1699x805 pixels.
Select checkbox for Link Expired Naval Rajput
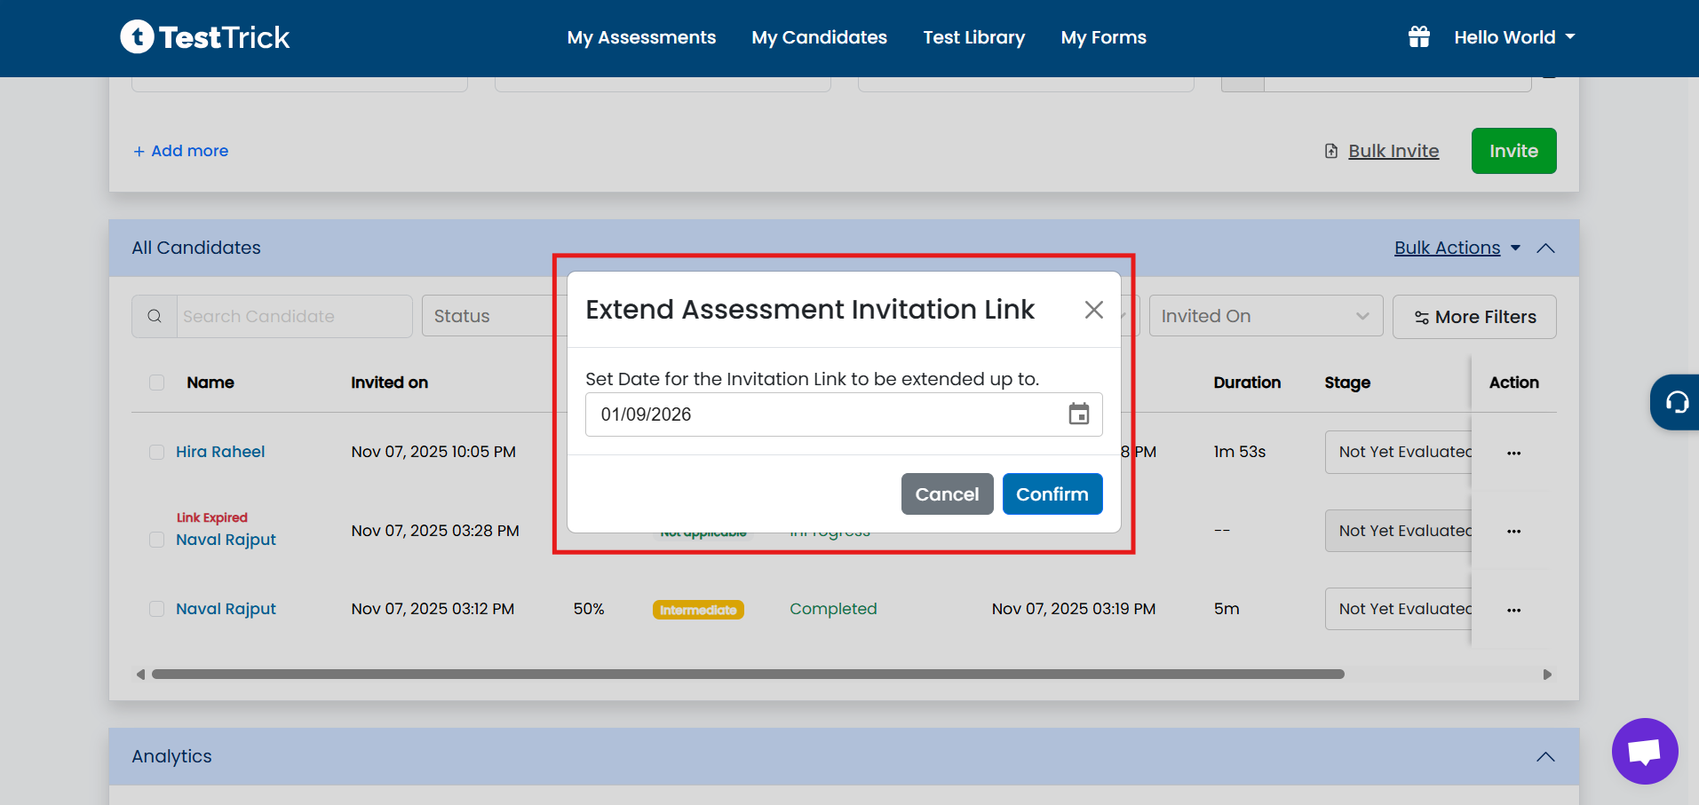tap(157, 540)
